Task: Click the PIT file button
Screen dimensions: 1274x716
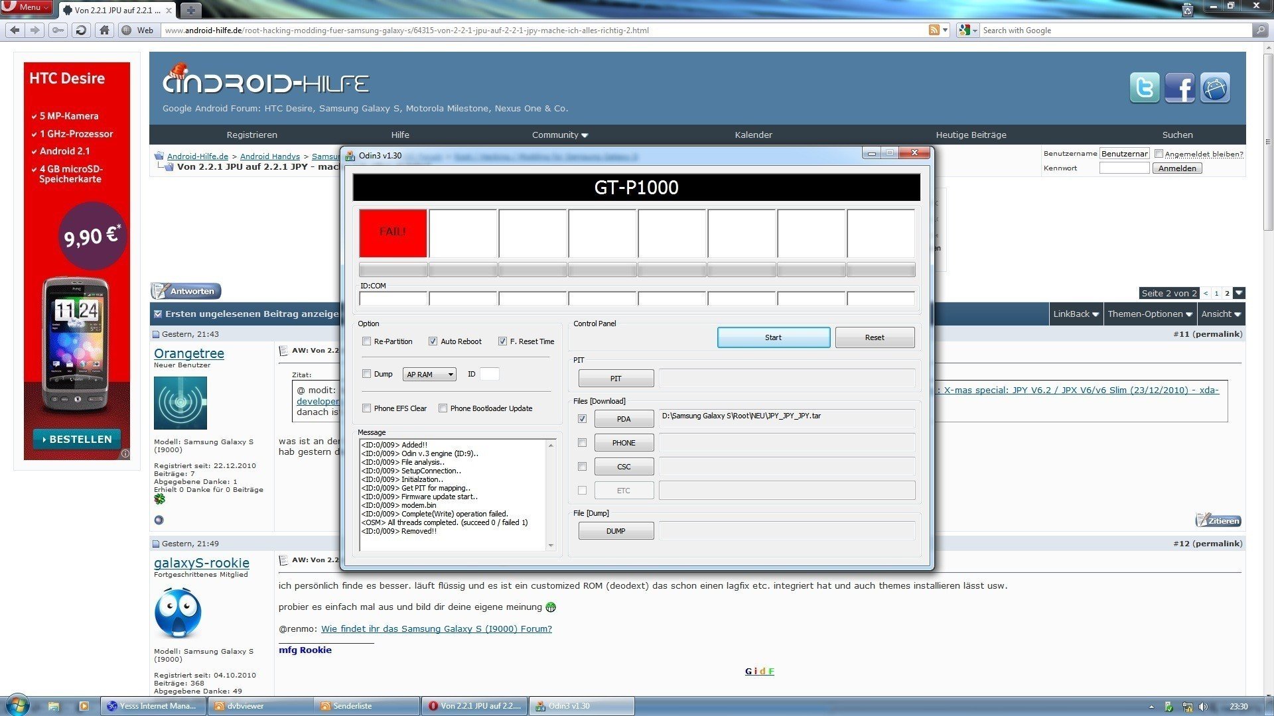Action: [616, 379]
